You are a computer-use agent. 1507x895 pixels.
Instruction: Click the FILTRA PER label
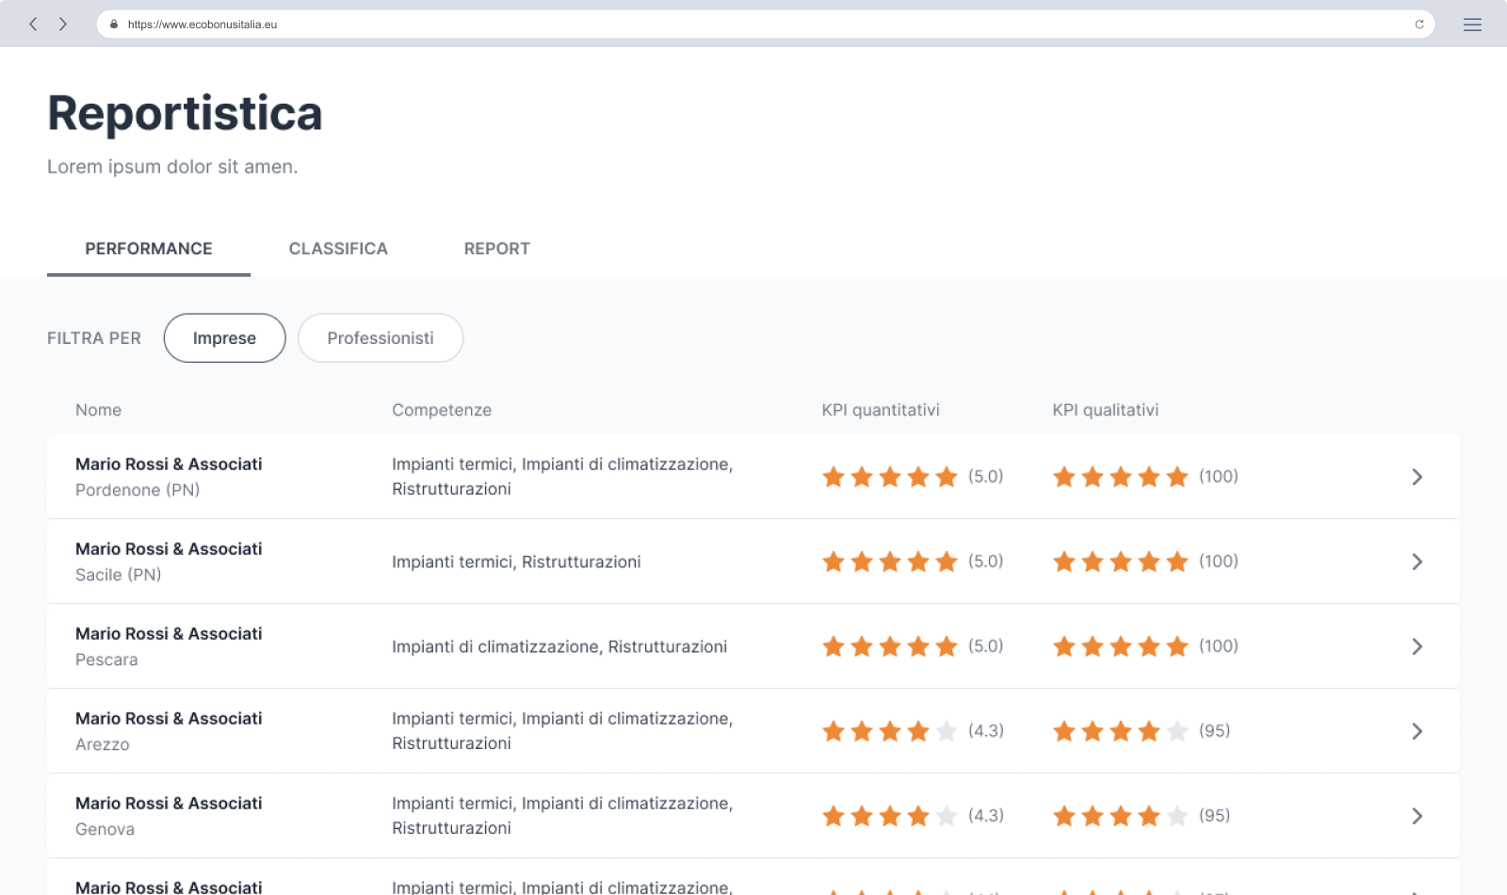click(x=94, y=338)
